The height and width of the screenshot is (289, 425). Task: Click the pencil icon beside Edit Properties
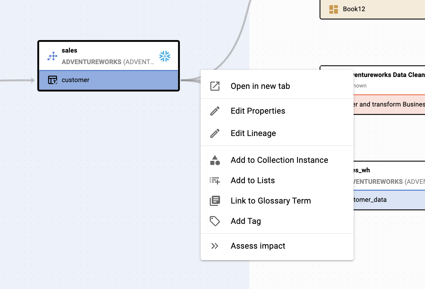[x=215, y=111]
